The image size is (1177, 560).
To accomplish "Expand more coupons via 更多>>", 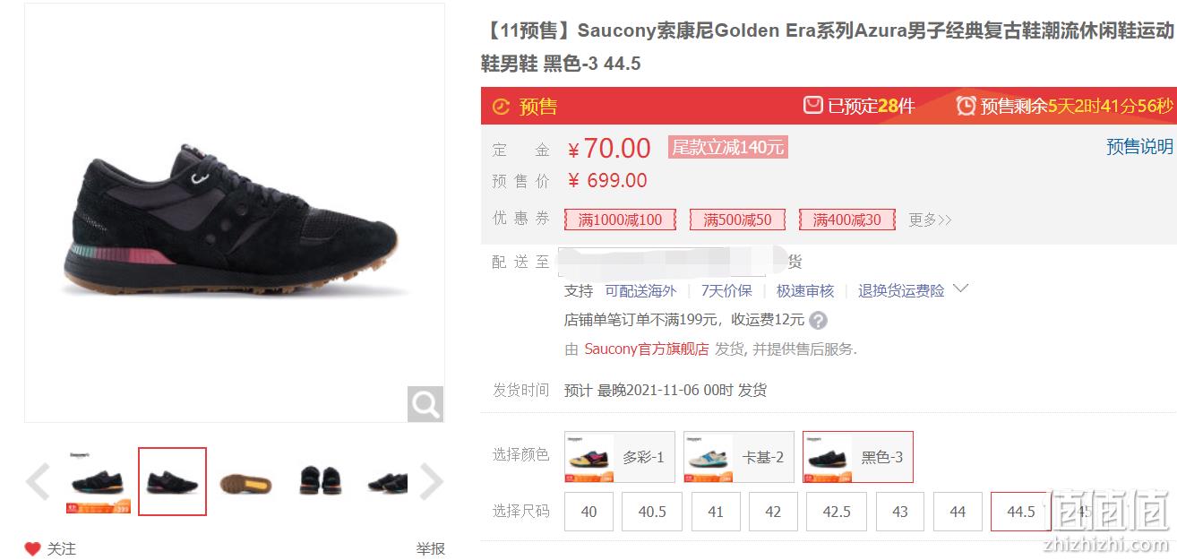I will tap(930, 220).
